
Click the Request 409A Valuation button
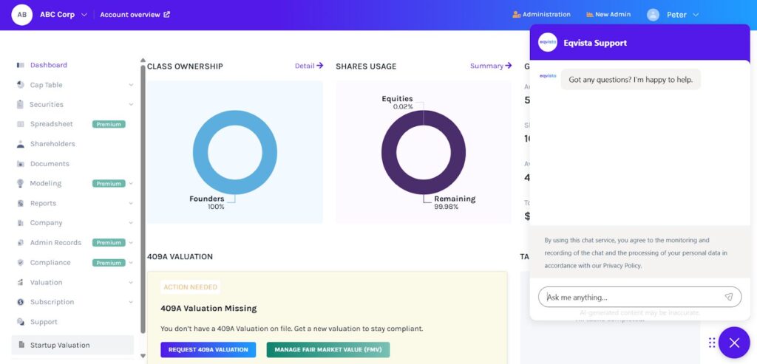pyautogui.click(x=208, y=349)
